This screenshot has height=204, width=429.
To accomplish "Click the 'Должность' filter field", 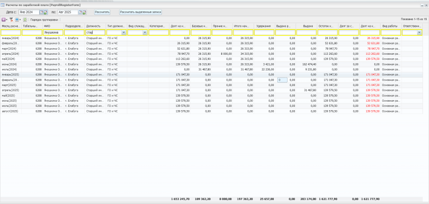I will pos(95,32).
